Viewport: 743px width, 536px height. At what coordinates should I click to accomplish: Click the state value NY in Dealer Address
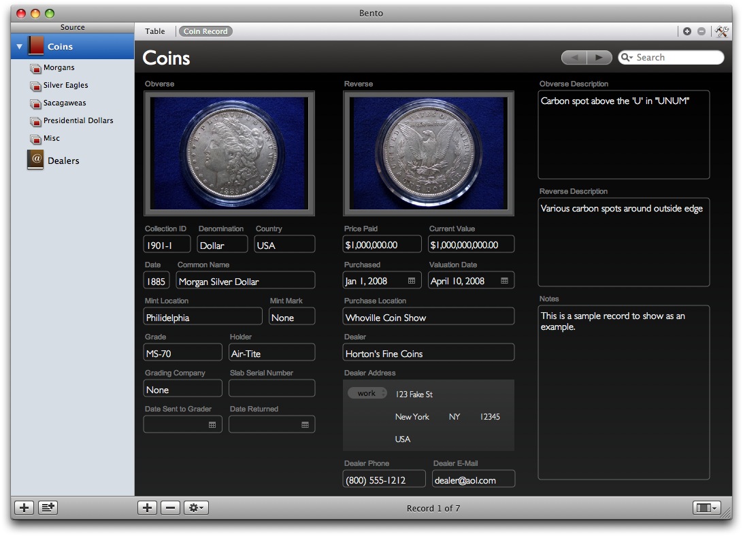455,417
